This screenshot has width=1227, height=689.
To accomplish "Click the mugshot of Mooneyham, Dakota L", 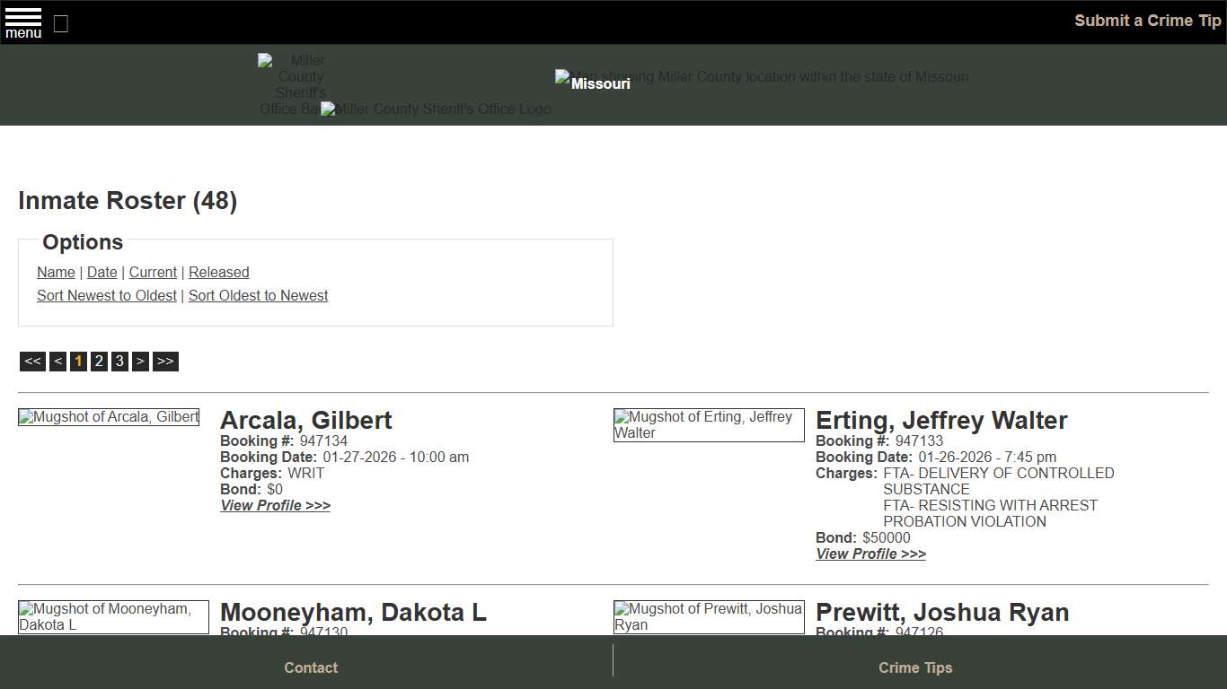I will coord(113,616).
